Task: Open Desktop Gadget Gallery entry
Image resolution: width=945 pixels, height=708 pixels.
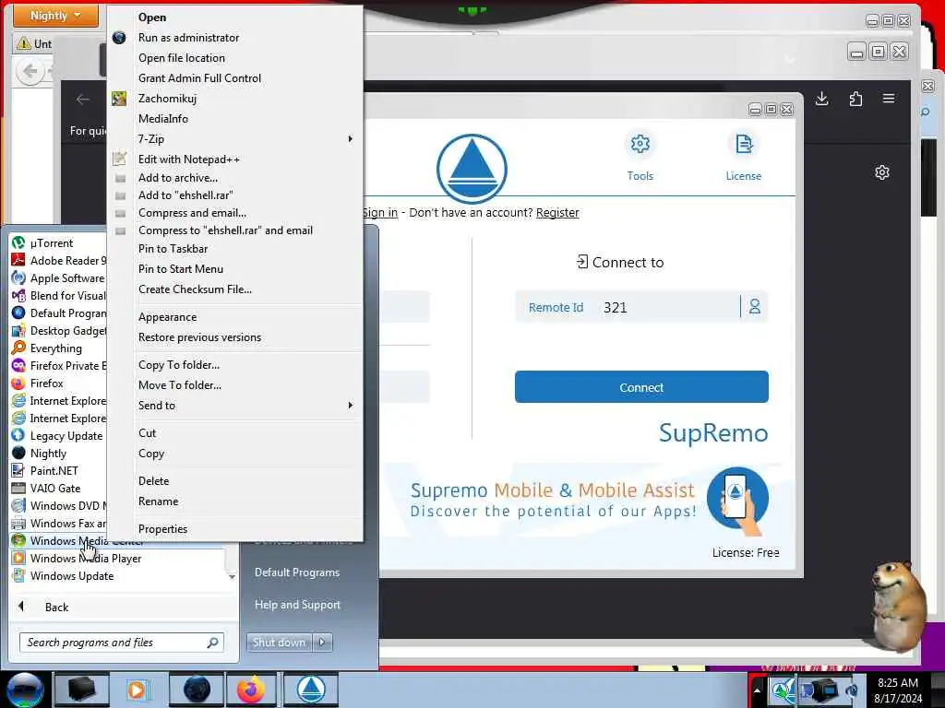Action: [x=58, y=331]
